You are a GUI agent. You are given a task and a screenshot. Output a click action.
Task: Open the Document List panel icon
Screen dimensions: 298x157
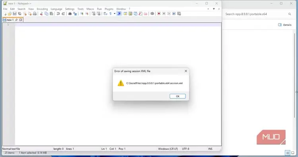pyautogui.click(x=135, y=14)
